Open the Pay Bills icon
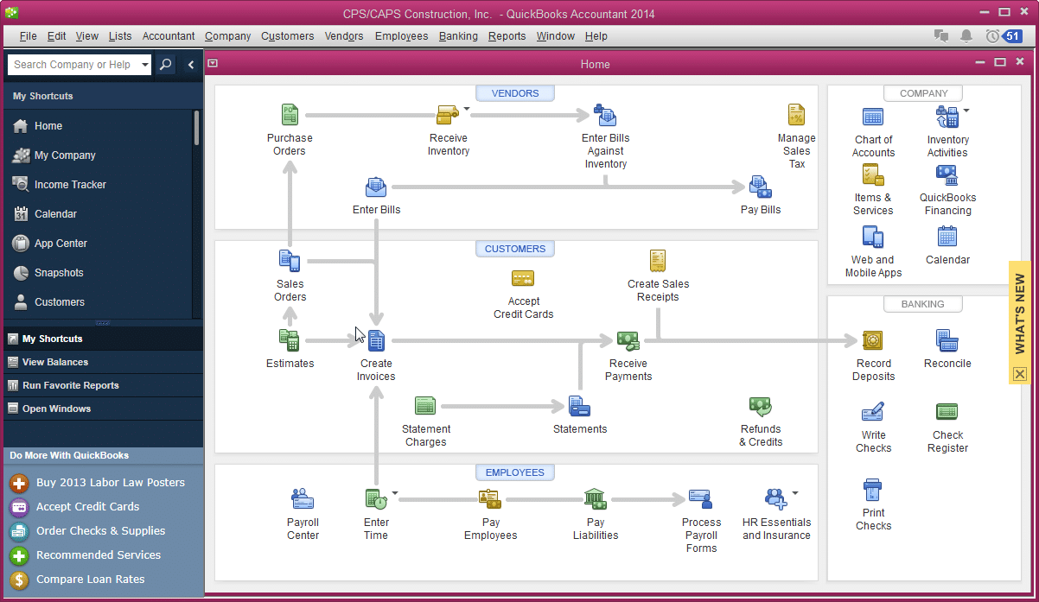This screenshot has height=602, width=1039. [x=760, y=187]
